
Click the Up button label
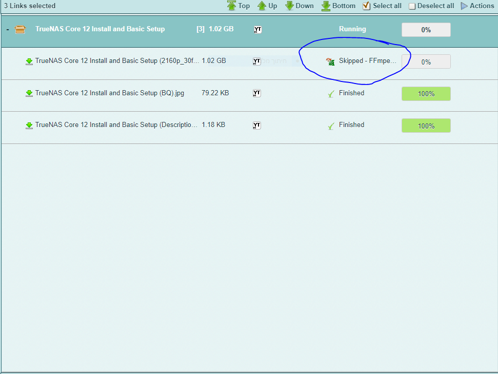tap(272, 6)
